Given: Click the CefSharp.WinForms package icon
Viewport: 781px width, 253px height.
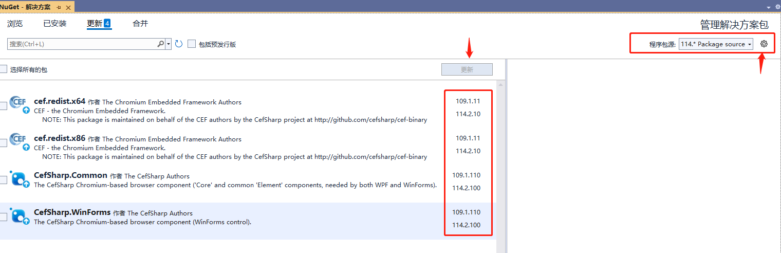Looking at the screenshot, I should coord(18,215).
